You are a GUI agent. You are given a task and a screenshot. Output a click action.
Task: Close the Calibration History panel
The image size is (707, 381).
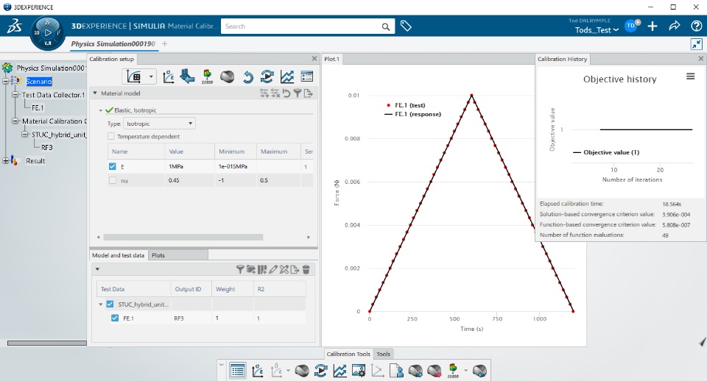coord(700,59)
